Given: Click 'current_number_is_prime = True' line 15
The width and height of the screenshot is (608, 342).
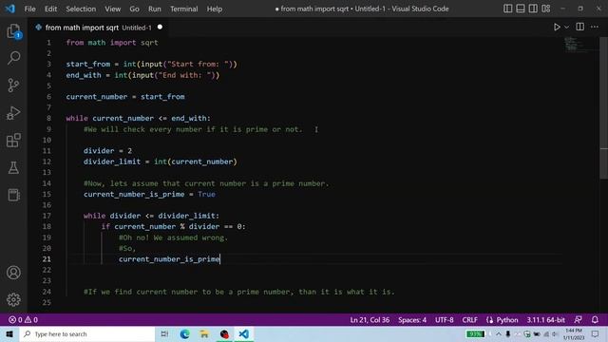Looking at the screenshot, I should 149,194.
